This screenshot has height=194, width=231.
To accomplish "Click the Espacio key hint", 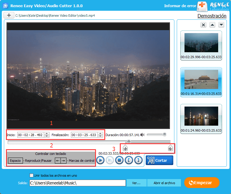I will (15, 161).
